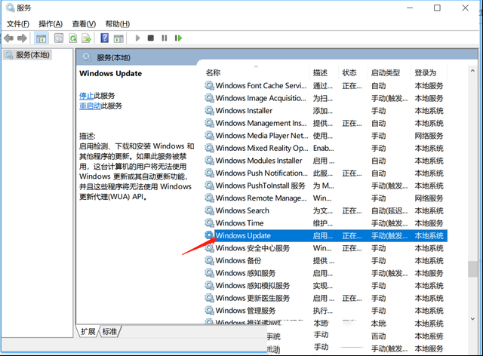
Task: Select the Windows PushToInstall 服务 row
Action: coord(325,186)
